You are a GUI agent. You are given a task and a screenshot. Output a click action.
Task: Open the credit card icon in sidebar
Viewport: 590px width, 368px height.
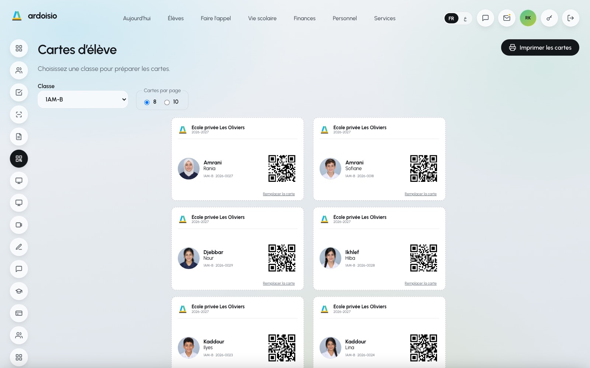pos(19,313)
